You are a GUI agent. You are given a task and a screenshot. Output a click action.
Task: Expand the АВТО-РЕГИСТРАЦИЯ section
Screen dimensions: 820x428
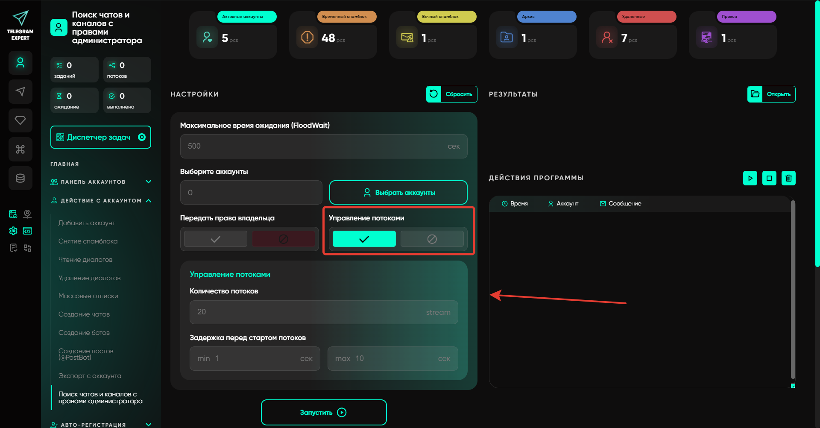coord(148,424)
